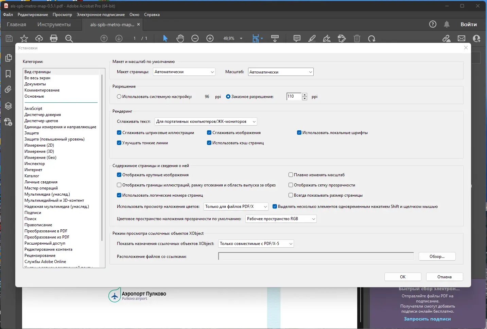Click the edit PDF stamp icon
The width and height of the screenshot is (487, 329).
(x=342, y=38)
